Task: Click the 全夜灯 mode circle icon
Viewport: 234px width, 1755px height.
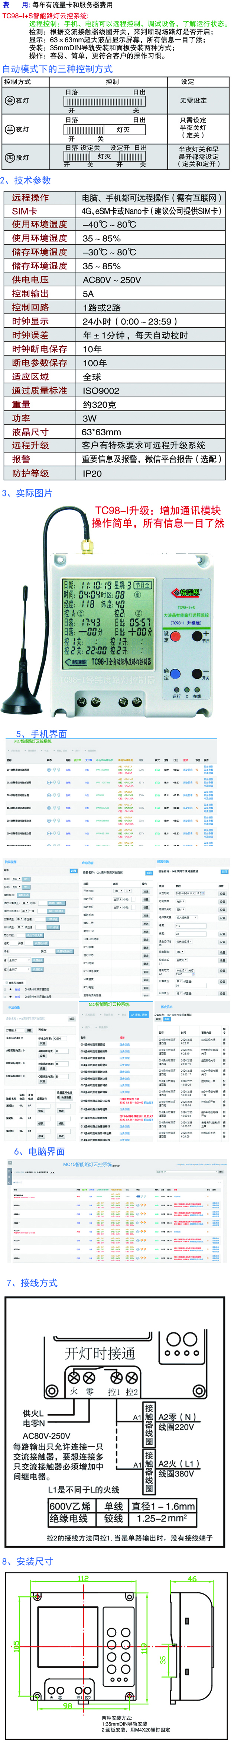Action: coord(10,100)
